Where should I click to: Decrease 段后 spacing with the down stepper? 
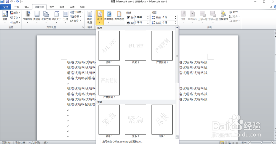click(176, 24)
